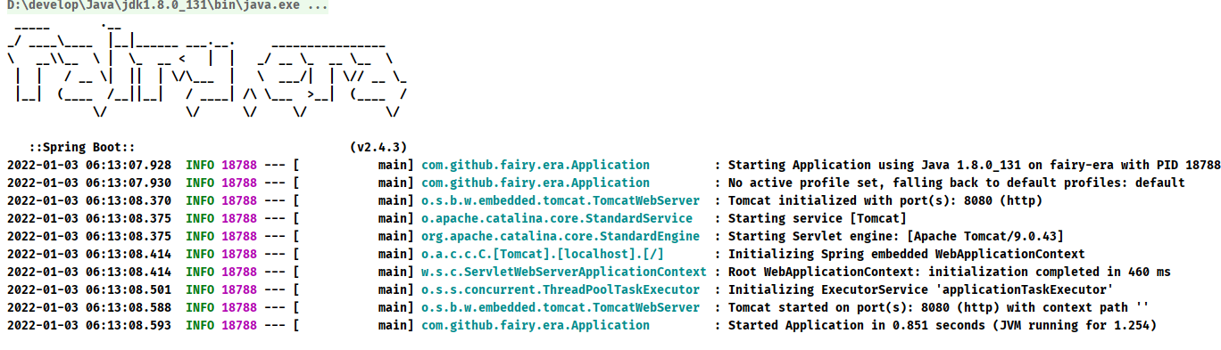Click the java.exe command path line
This screenshot has height=350, width=1221.
pyautogui.click(x=167, y=6)
